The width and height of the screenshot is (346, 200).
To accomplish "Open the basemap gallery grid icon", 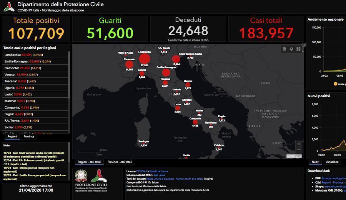I will pyautogui.click(x=298, y=49).
